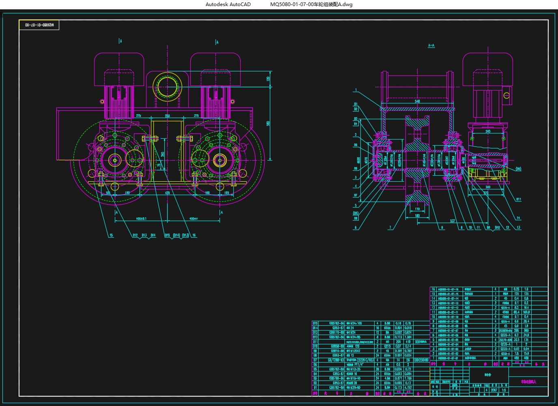Click the B11 callout near the motor

click(518, 199)
